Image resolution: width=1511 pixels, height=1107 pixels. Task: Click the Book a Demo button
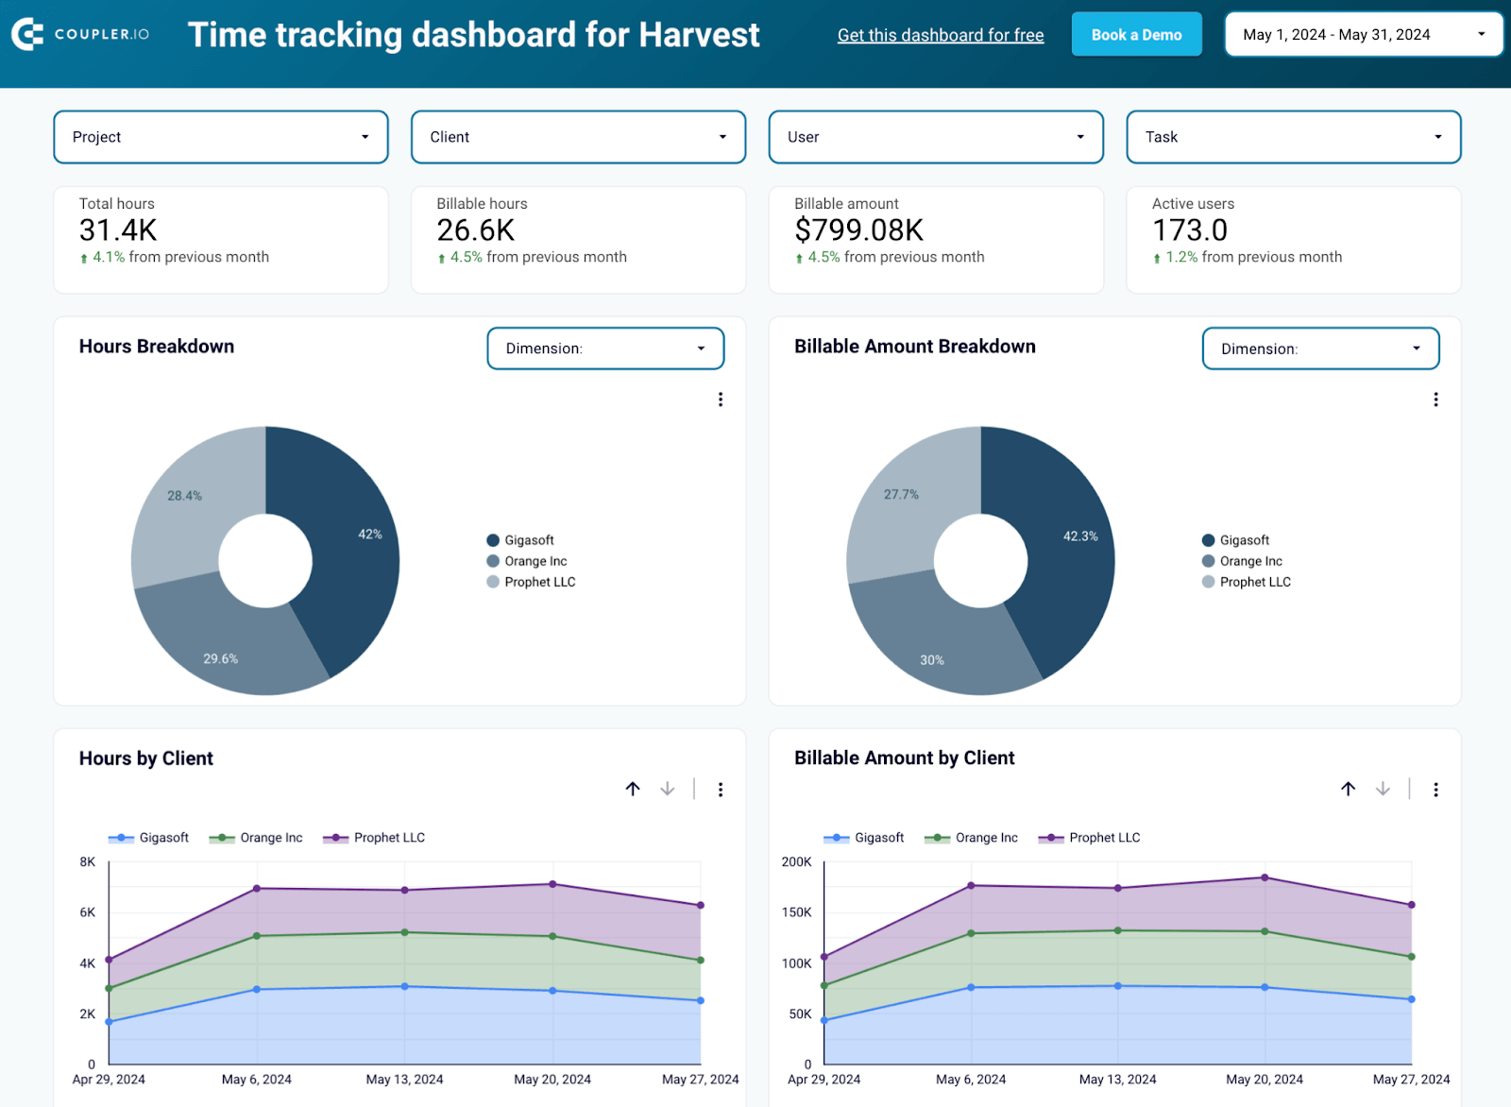(x=1136, y=35)
